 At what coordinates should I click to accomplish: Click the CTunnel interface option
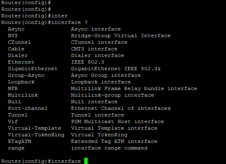pos(19,42)
